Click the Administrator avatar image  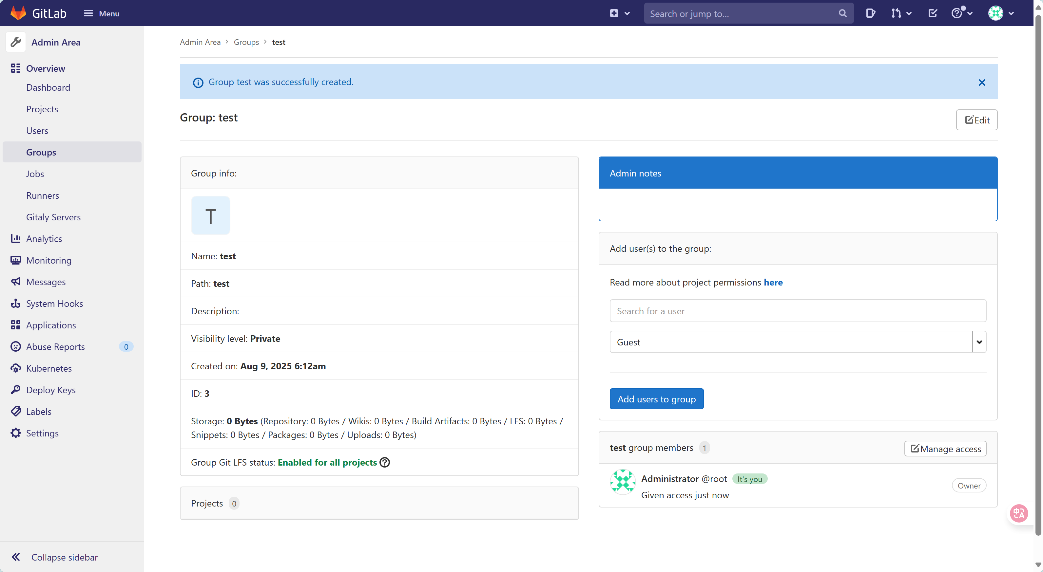click(x=623, y=482)
